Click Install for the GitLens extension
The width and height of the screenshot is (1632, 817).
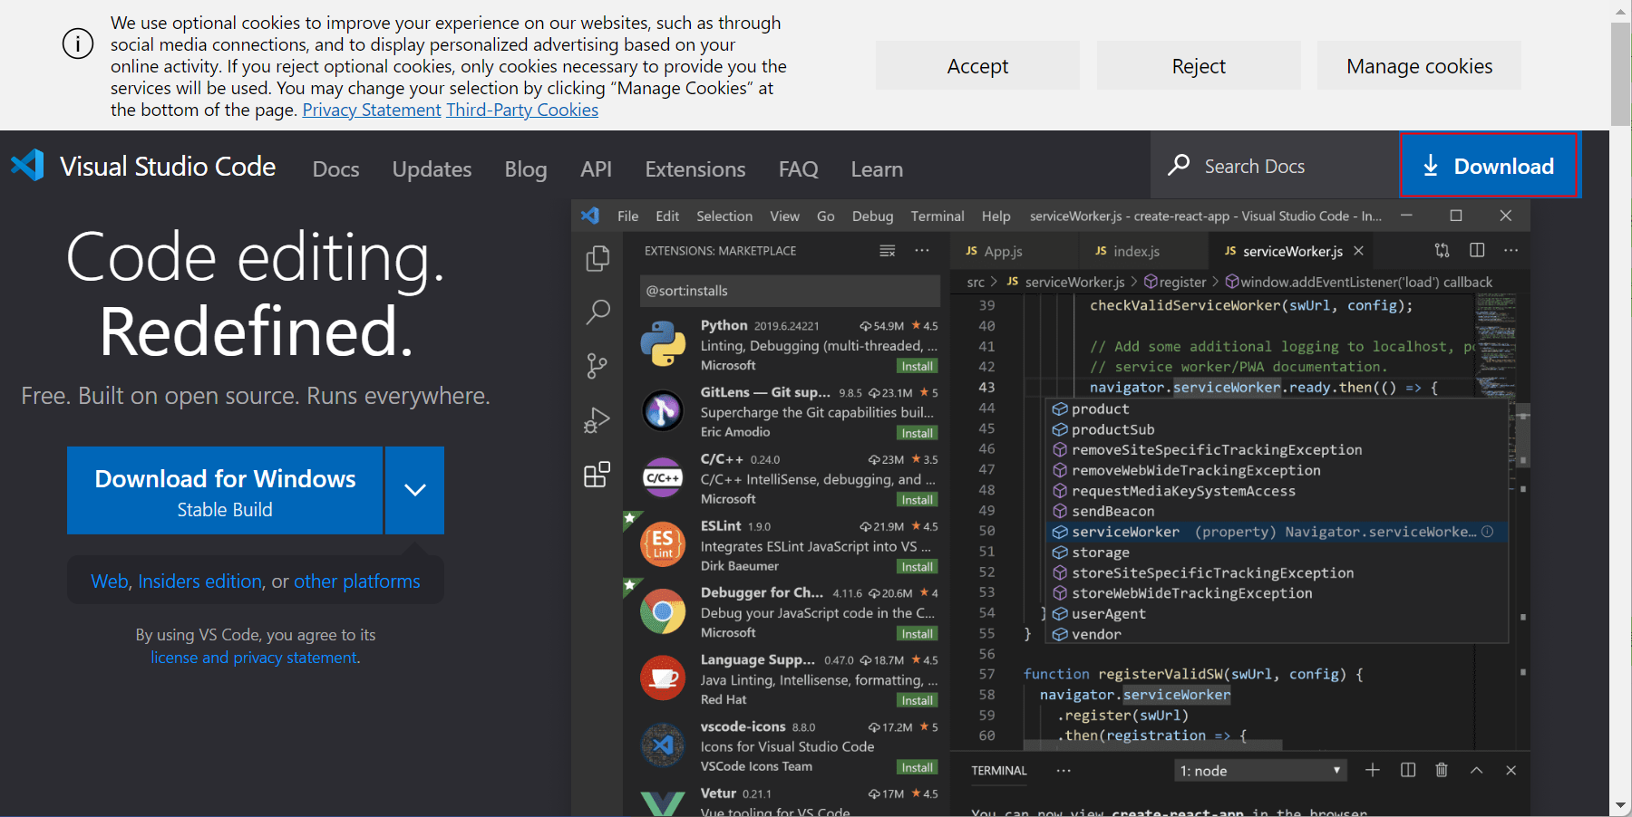click(917, 433)
